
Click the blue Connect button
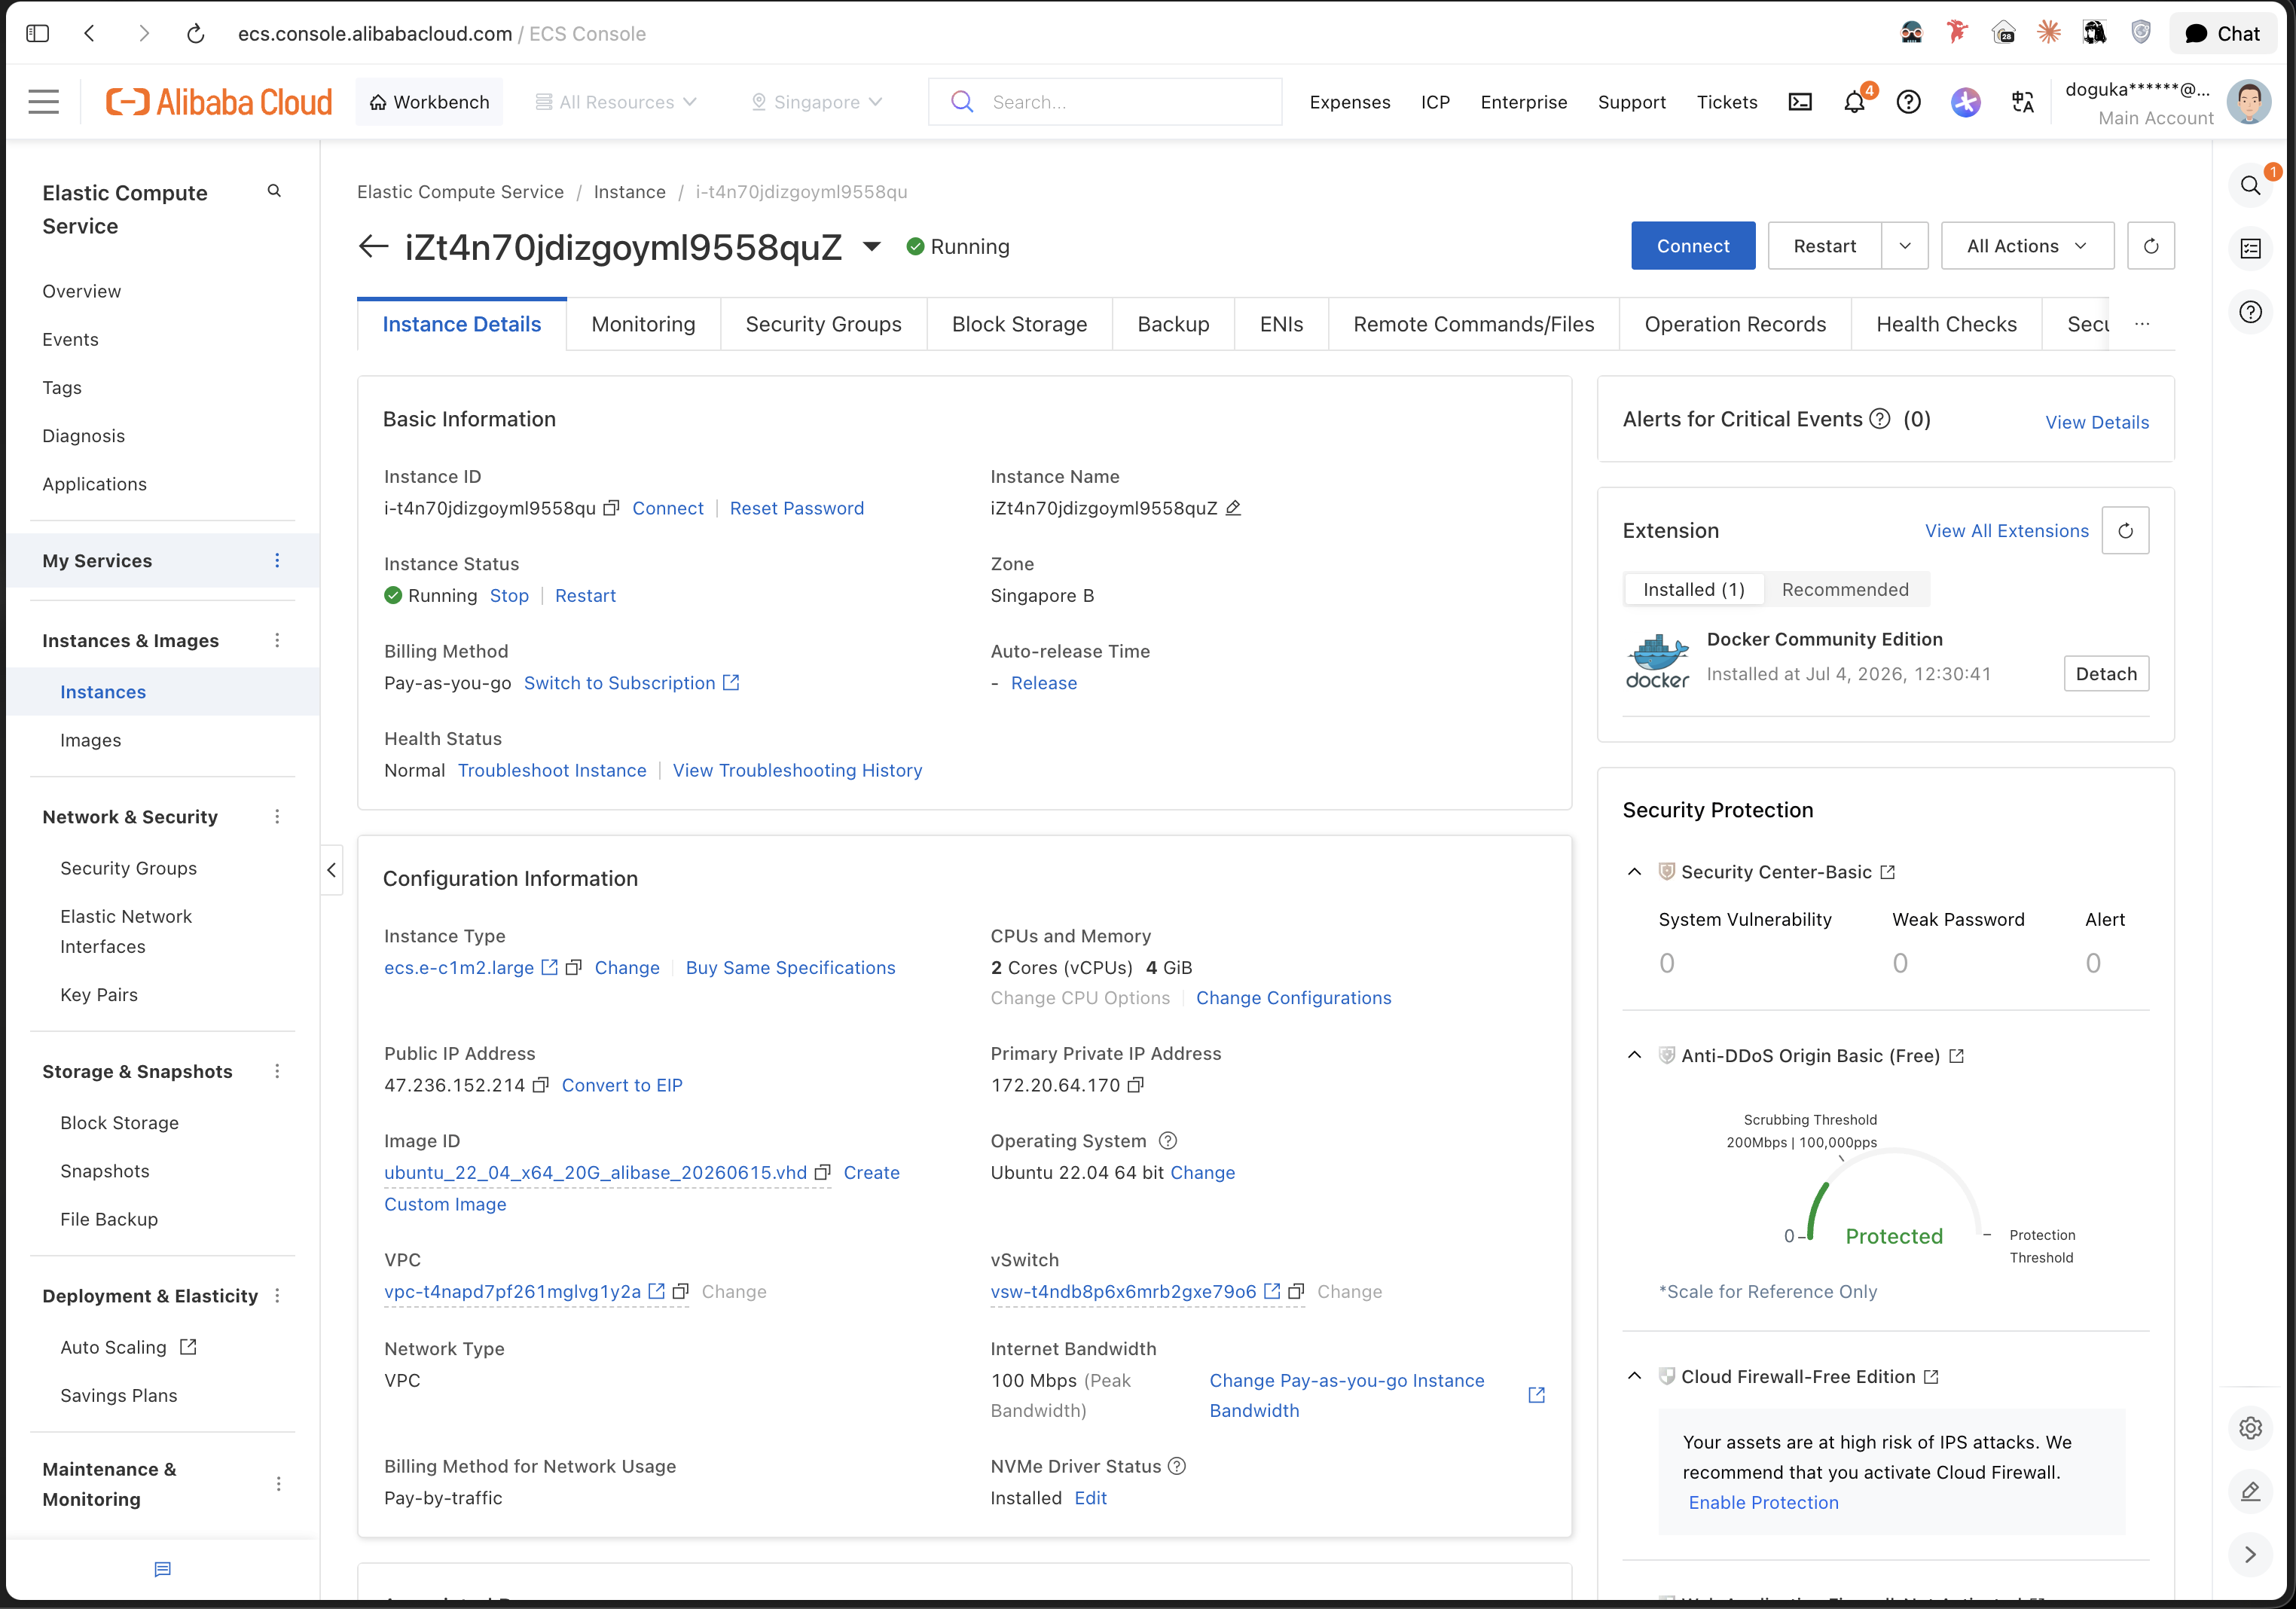coord(1693,246)
